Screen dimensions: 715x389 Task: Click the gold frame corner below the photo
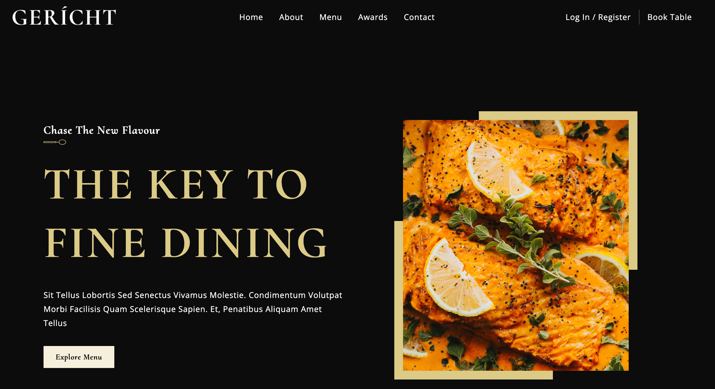473,375
